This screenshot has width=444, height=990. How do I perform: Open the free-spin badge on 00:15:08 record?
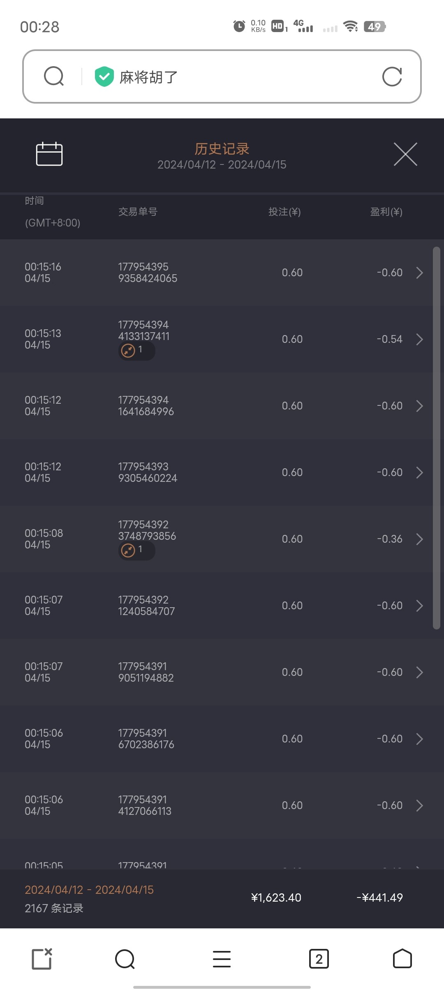click(x=136, y=551)
